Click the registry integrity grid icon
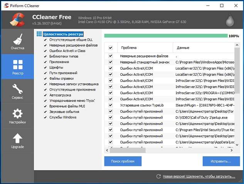This screenshot has height=184, width=244. pos(39,34)
